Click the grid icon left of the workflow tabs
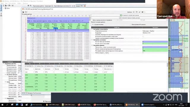The height and width of the screenshot is (107, 190). tap(28, 6)
